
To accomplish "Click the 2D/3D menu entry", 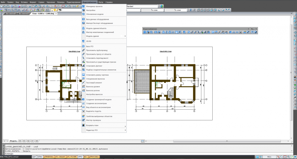I will tap(104, 41).
